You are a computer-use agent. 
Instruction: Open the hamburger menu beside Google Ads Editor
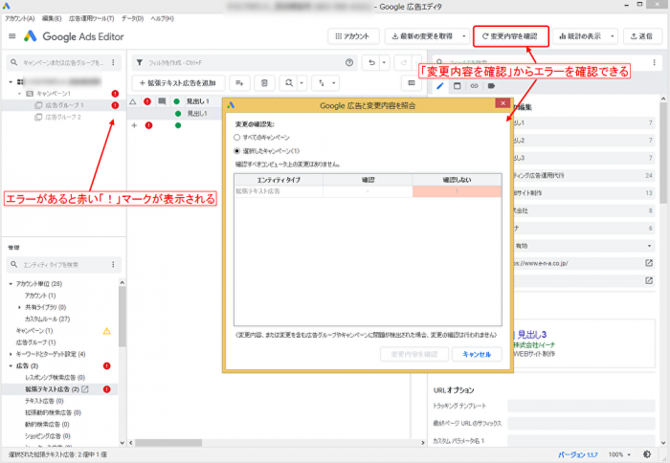point(11,36)
